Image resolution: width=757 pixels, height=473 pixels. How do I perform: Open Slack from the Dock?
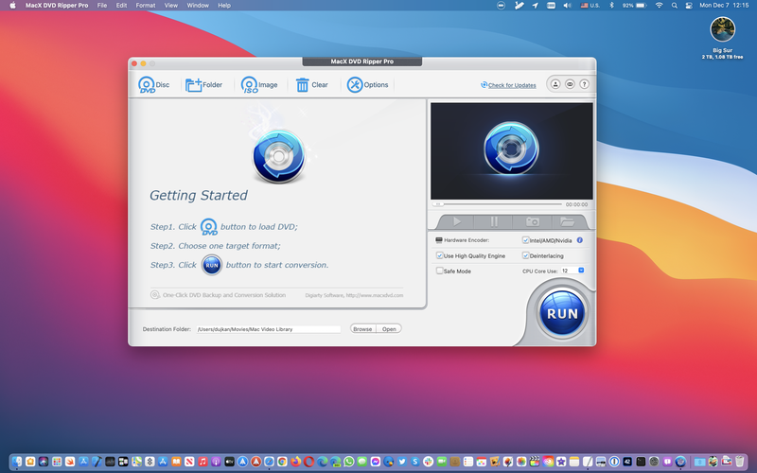coord(429,462)
